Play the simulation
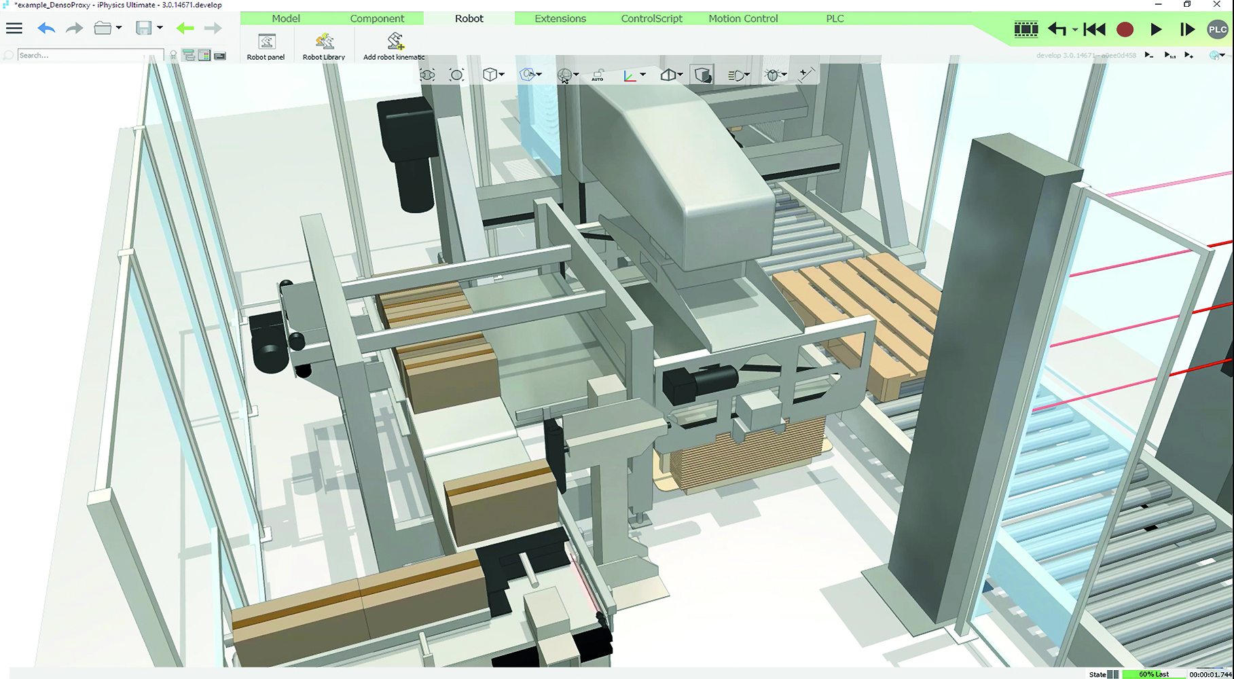Viewport: 1234px width, 679px height. click(1157, 29)
